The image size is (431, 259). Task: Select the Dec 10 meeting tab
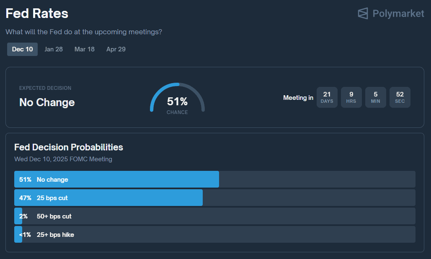click(22, 49)
